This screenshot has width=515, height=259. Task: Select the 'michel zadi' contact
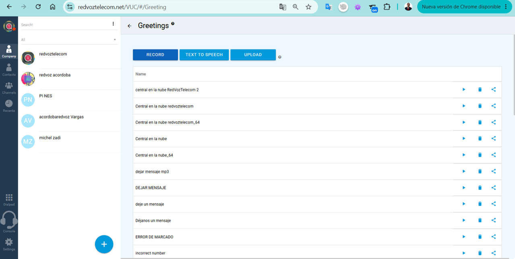(69, 142)
